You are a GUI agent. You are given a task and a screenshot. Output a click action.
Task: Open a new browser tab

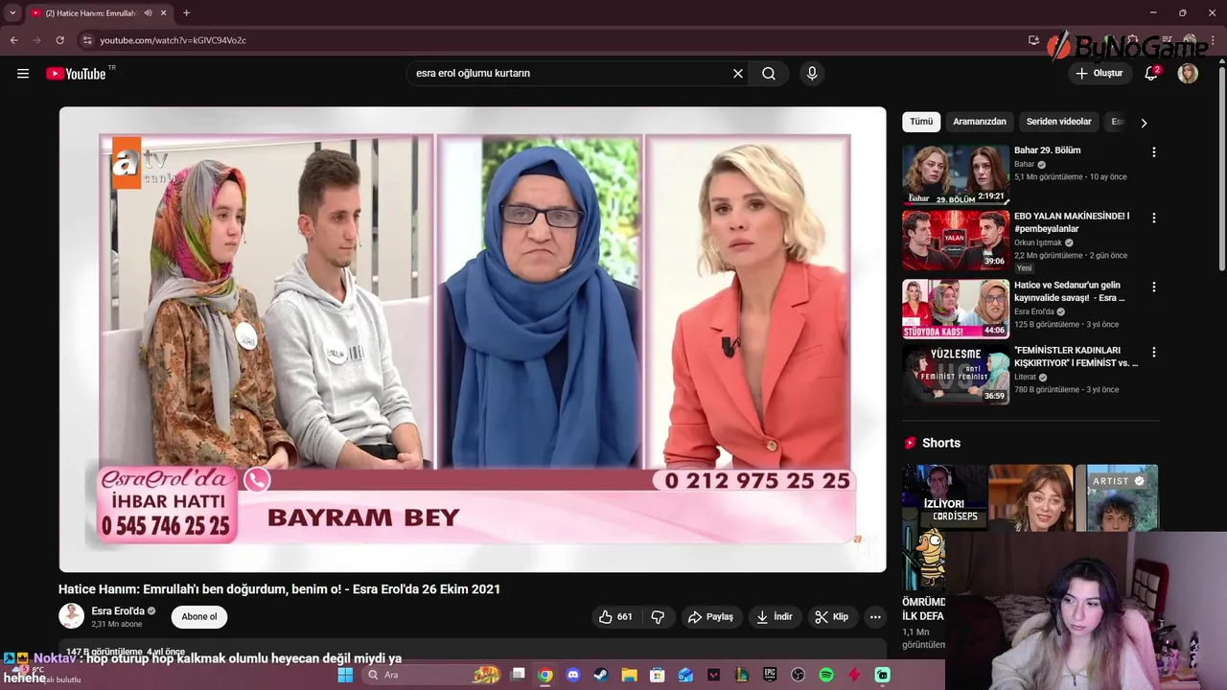point(186,12)
